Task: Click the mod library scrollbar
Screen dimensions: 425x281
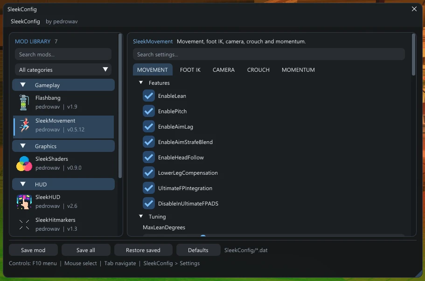Action: [x=120, y=106]
